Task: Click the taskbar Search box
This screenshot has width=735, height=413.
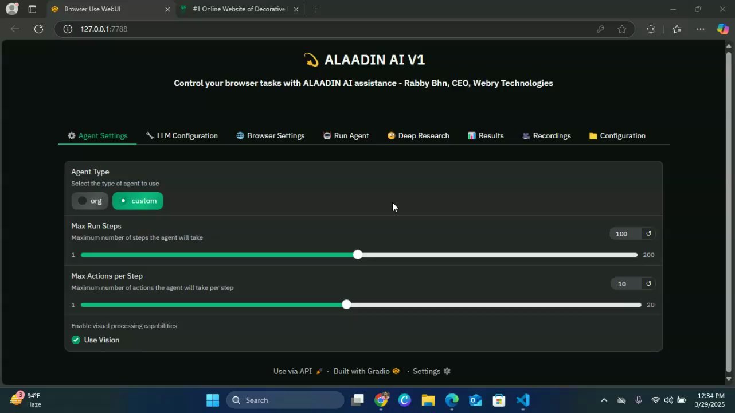Action: pos(285,400)
